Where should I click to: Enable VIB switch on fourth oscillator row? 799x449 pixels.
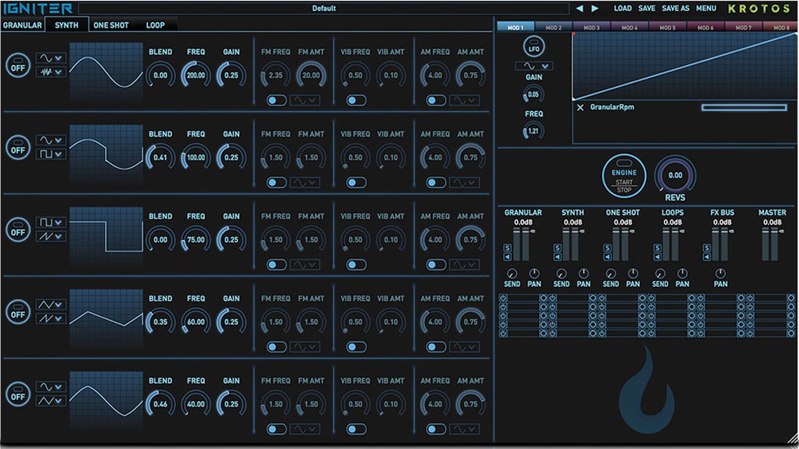(356, 347)
